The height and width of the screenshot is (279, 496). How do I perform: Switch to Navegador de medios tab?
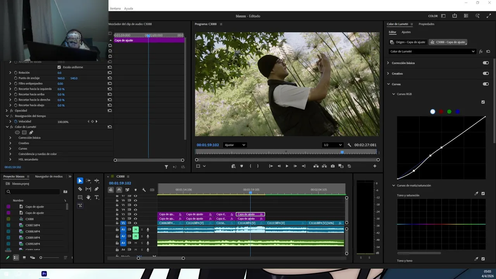[49, 176]
